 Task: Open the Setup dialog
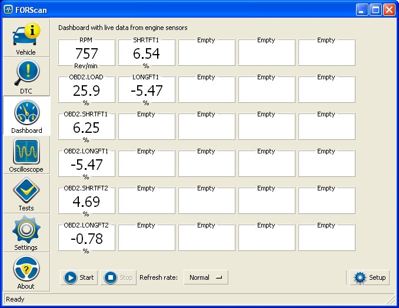[370, 277]
